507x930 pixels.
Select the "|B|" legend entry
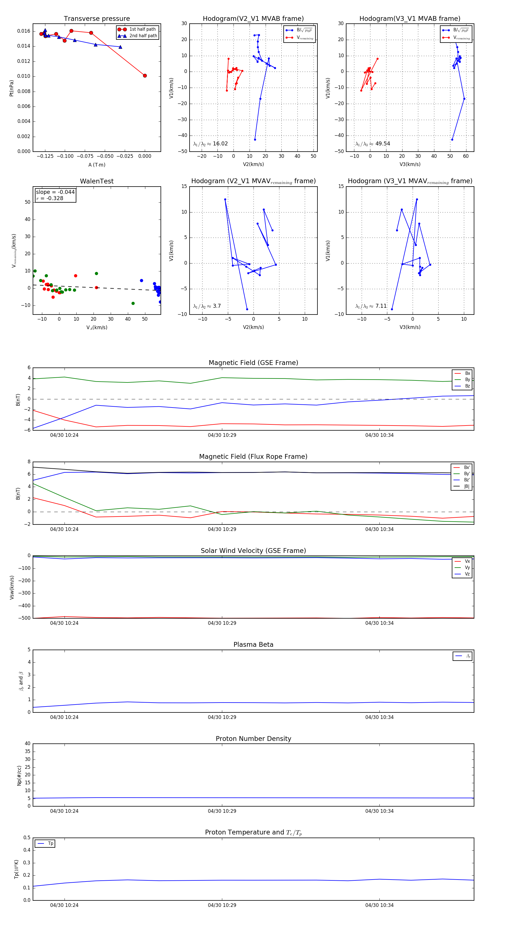462,486
